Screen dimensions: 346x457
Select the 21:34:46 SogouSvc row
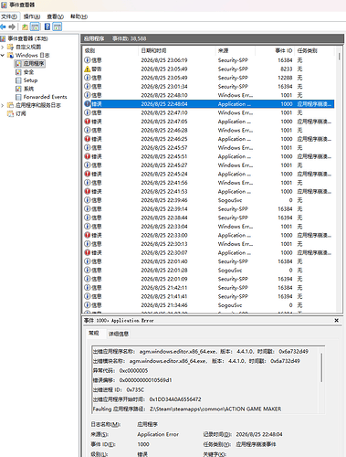pyautogui.click(x=209, y=305)
